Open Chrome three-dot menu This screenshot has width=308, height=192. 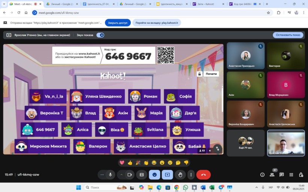(x=303, y=13)
